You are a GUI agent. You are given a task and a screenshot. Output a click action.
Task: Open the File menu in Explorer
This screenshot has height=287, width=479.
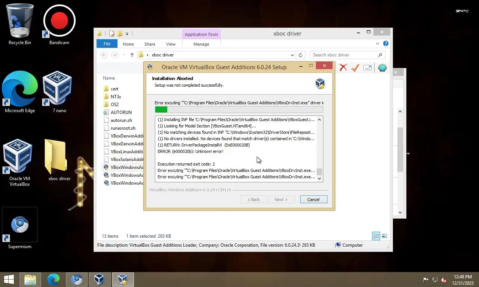pos(107,44)
